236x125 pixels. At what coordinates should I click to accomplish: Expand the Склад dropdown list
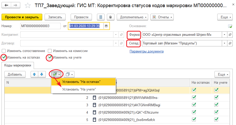pos(224,43)
